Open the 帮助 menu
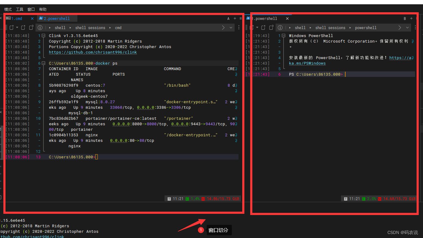423x238 pixels. (43, 9)
